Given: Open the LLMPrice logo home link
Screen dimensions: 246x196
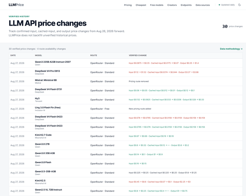Looking at the screenshot, I should coord(16,5).
